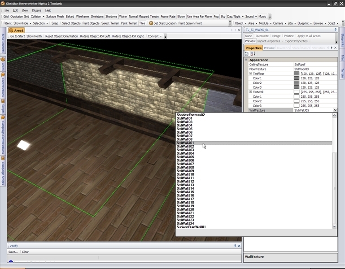The width and height of the screenshot is (345, 269).
Task: Open the WallTexture dropdown arrow
Action: 335,110
